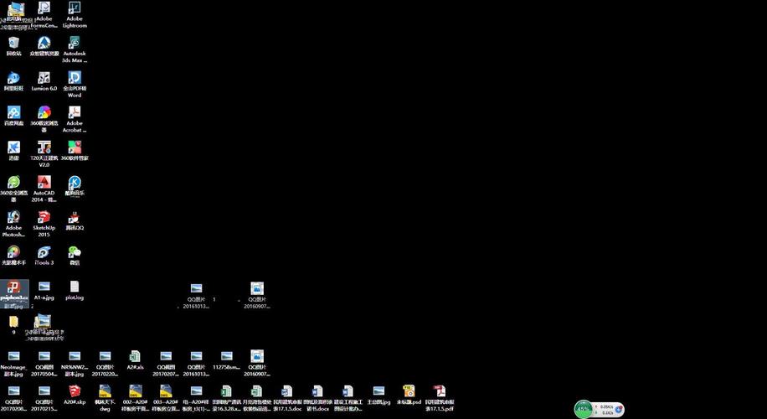Open the Adobe Lightroom shortcut
This screenshot has width=767, height=419.
tap(75, 15)
